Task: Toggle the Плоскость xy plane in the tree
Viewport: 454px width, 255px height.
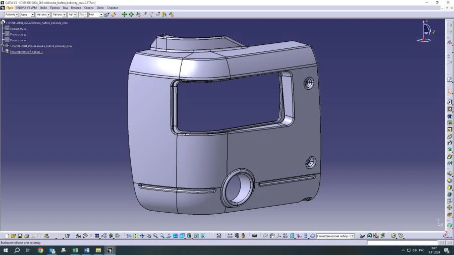Action: pyautogui.click(x=18, y=29)
